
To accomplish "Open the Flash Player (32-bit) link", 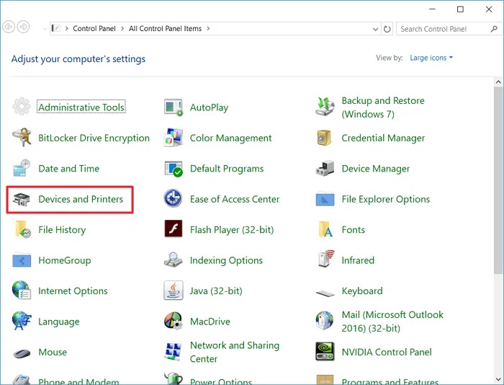I will pyautogui.click(x=232, y=230).
